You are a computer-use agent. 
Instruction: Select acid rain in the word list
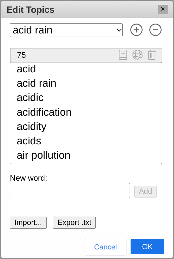86,83
